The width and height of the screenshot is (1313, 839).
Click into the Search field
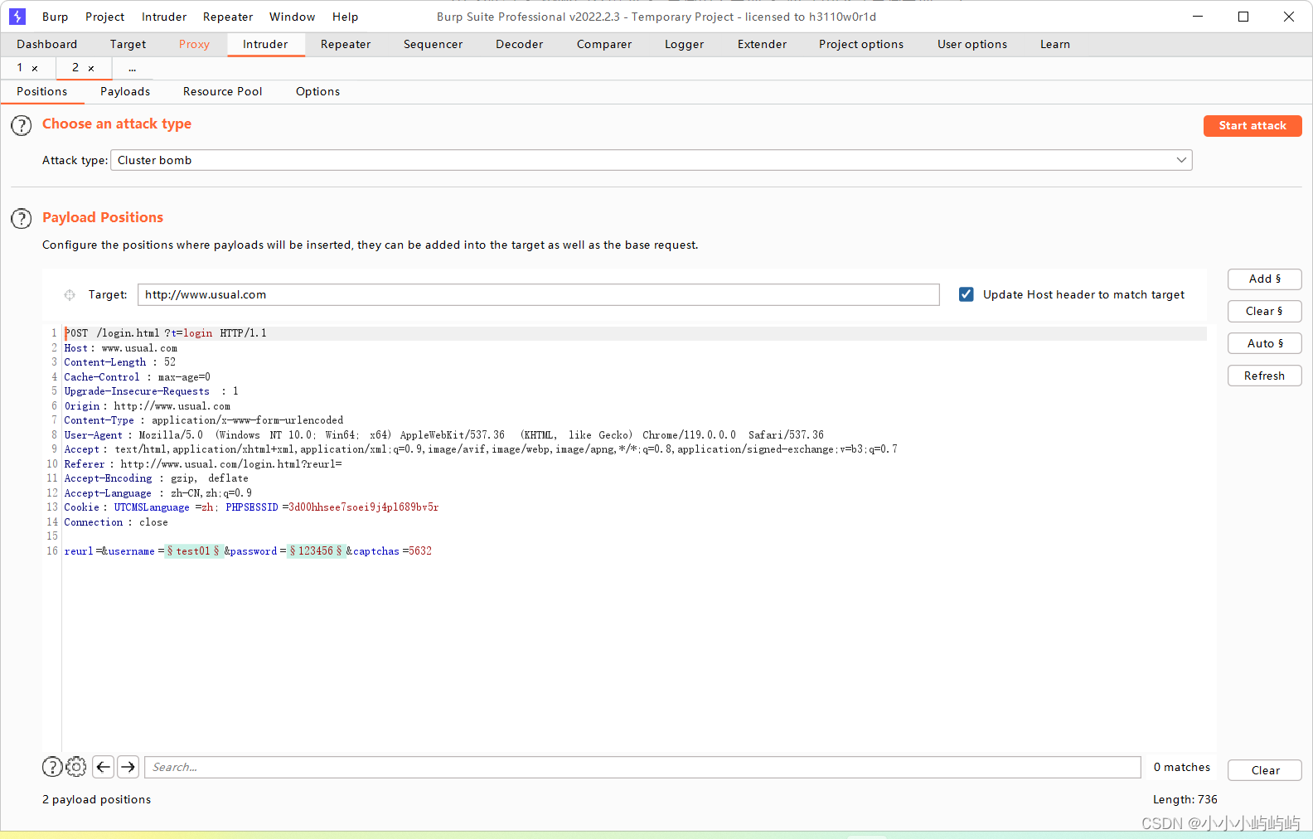tap(642, 767)
